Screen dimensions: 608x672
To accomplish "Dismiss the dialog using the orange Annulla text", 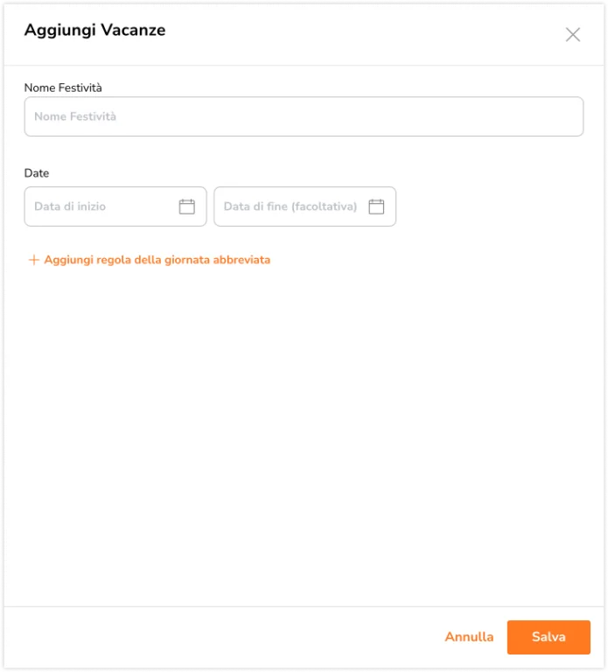I will click(469, 637).
